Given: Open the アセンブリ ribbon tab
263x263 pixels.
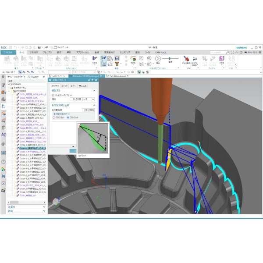Looking at the screenshot, I should (x=47, y=53).
